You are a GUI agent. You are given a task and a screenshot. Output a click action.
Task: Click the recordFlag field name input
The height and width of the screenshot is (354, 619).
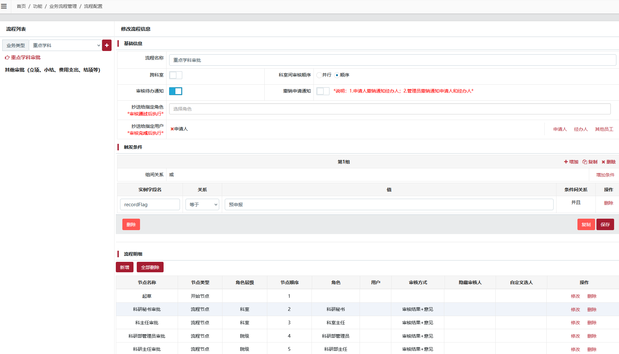150,205
